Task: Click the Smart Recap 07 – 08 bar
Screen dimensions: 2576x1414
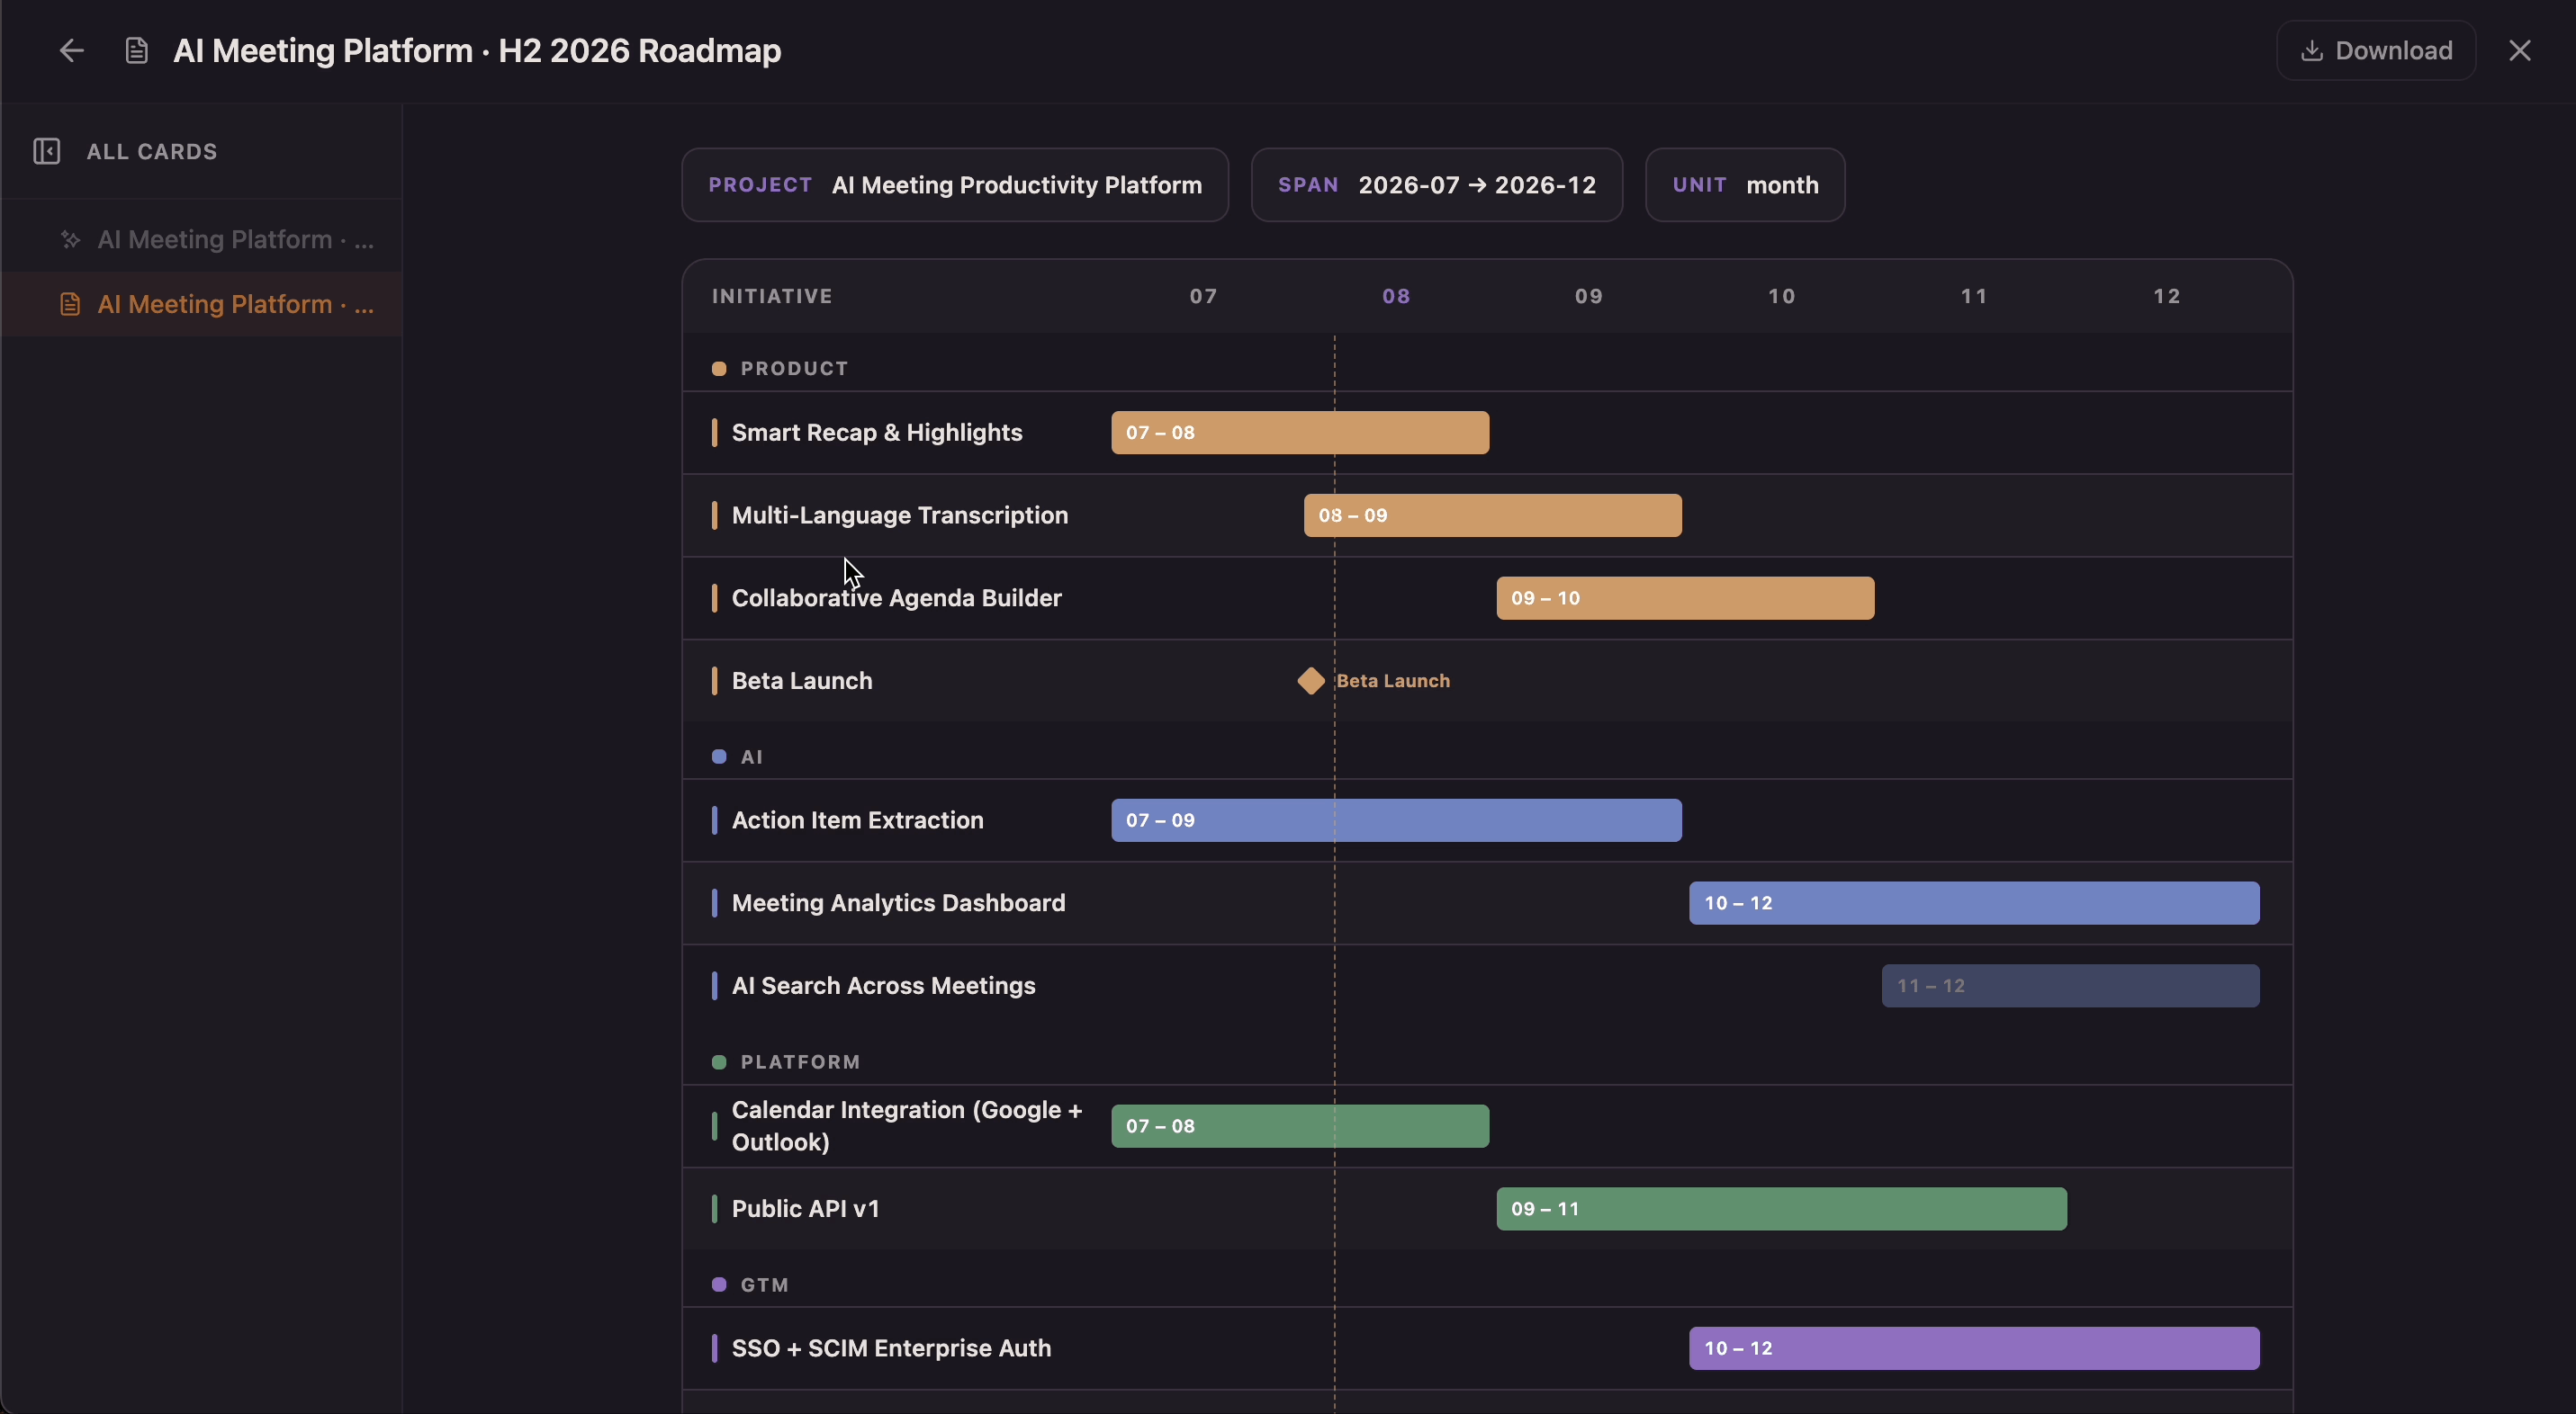Action: [1300, 433]
